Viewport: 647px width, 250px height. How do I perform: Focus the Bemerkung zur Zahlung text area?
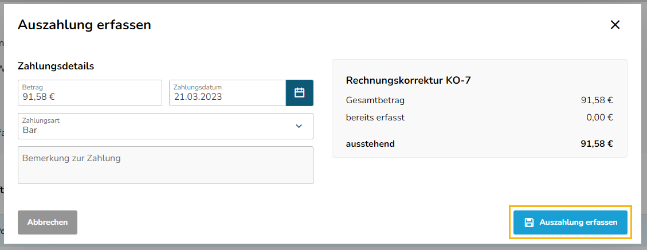[x=166, y=165]
